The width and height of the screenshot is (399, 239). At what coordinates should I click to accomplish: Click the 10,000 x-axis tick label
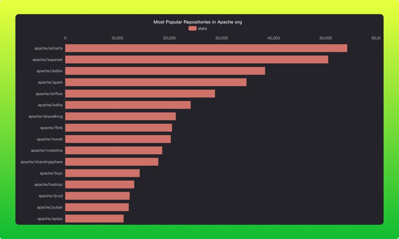point(117,38)
